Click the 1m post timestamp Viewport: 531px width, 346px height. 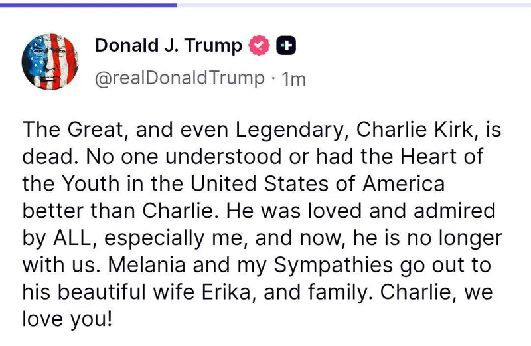tap(293, 79)
